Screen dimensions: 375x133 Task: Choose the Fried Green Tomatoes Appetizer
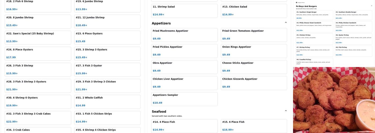[x=254, y=35]
